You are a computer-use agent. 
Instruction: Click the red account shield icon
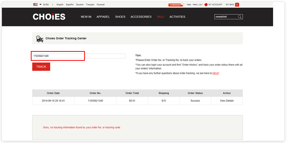206,5
